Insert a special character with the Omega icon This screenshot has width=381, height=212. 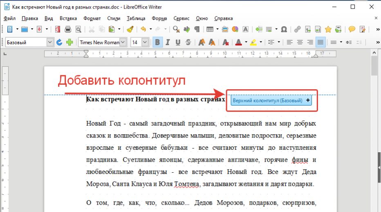[x=284, y=29]
